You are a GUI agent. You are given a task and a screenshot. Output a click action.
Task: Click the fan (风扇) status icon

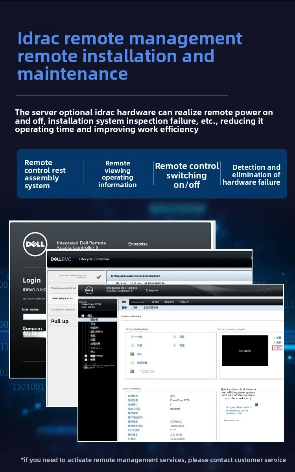132,345
